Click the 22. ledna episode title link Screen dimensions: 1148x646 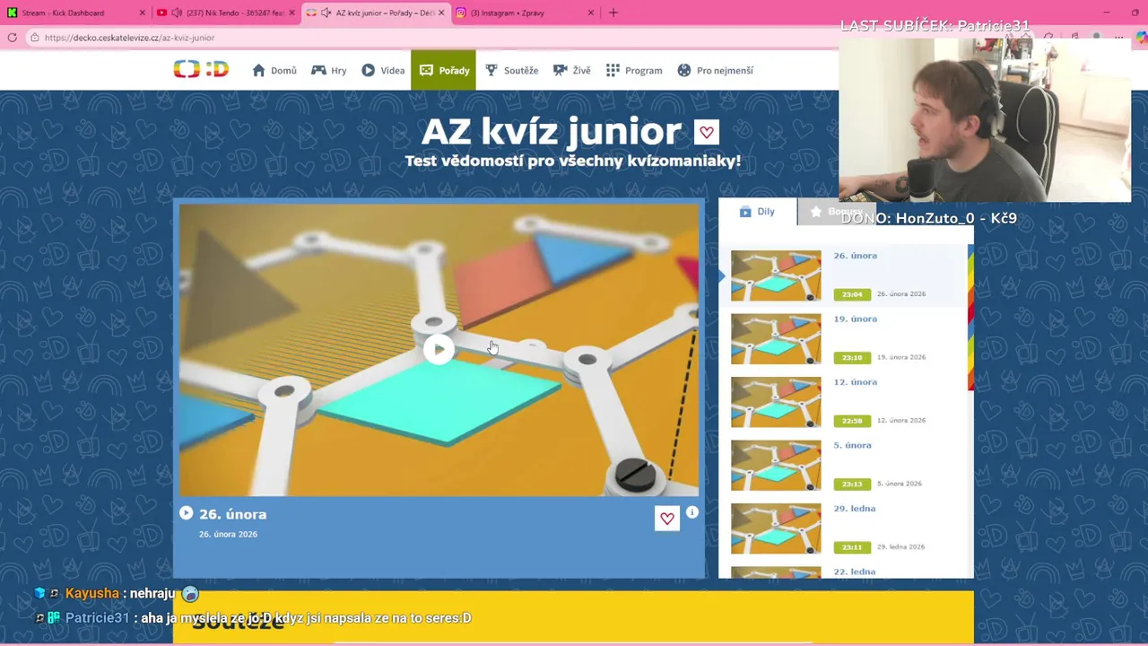pyautogui.click(x=854, y=572)
